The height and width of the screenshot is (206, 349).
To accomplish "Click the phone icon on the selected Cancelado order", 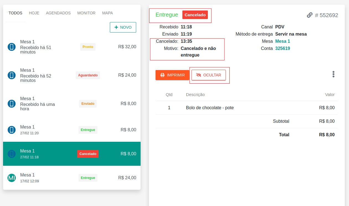I will 11,154.
